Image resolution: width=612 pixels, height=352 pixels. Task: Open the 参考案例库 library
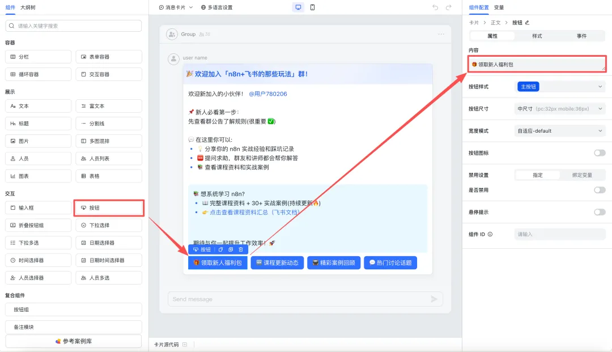(x=73, y=341)
